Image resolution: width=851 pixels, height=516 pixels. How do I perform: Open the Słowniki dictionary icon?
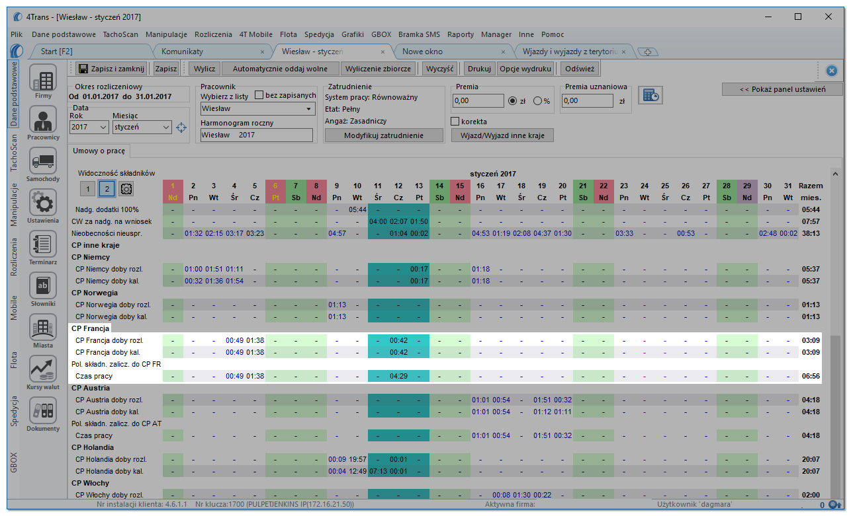[x=43, y=286]
